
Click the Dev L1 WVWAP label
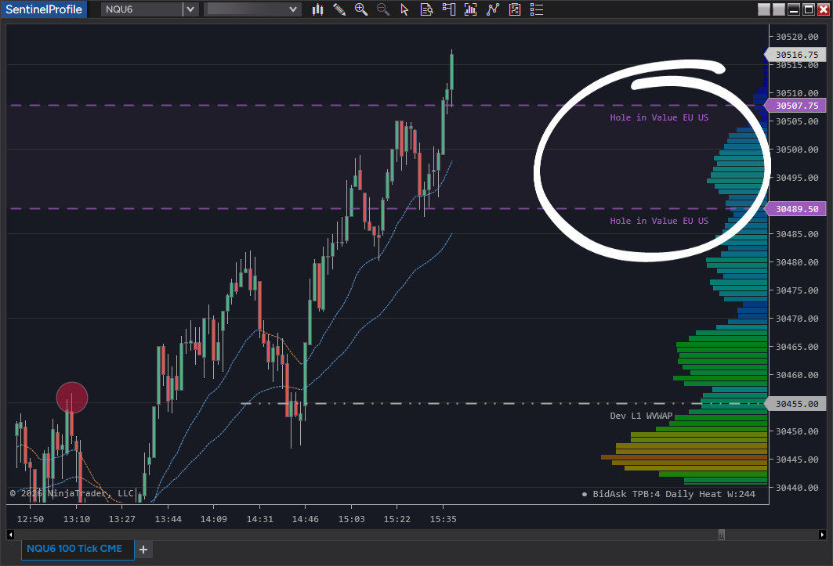pyautogui.click(x=641, y=416)
